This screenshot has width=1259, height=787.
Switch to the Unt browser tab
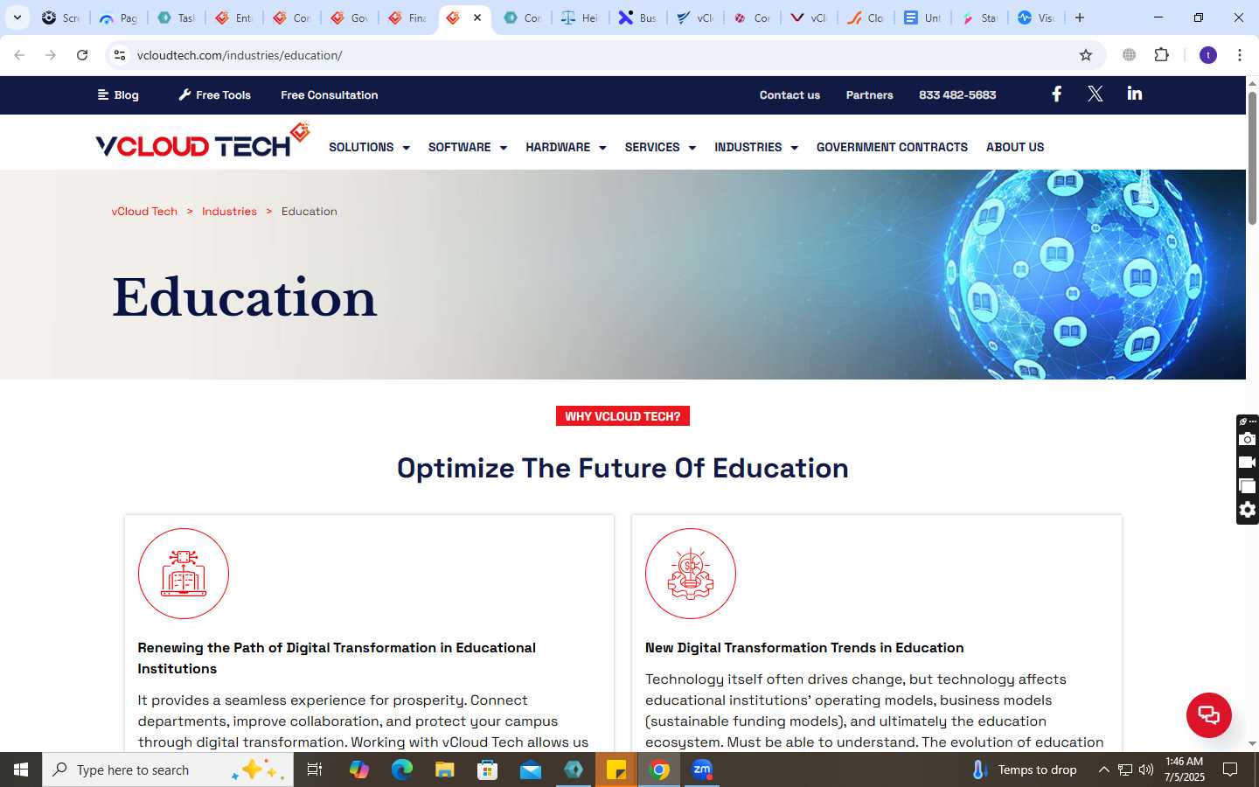(x=922, y=17)
